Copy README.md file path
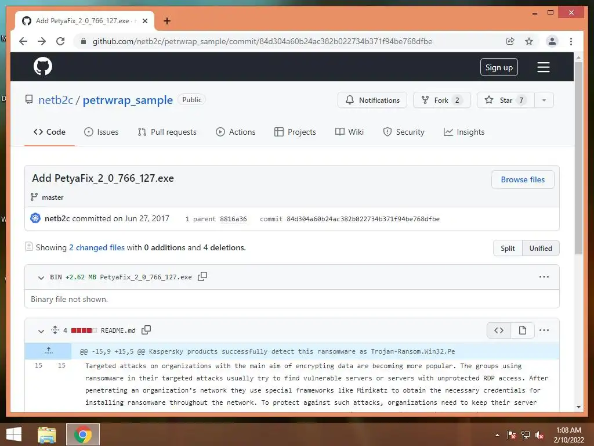Viewport: 594px width, 446px height. (x=146, y=330)
